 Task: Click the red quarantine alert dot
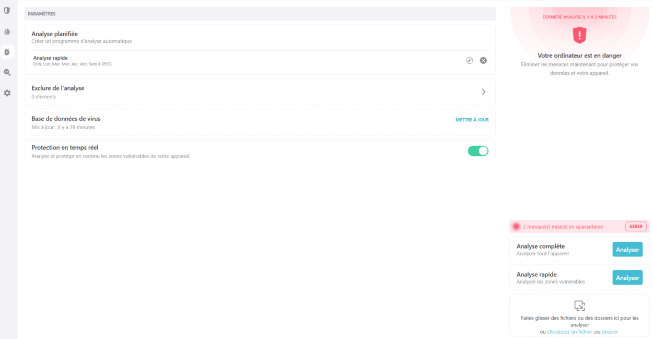click(x=516, y=227)
